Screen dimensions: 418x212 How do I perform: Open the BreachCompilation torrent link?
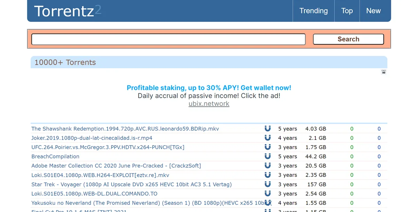[55, 157]
